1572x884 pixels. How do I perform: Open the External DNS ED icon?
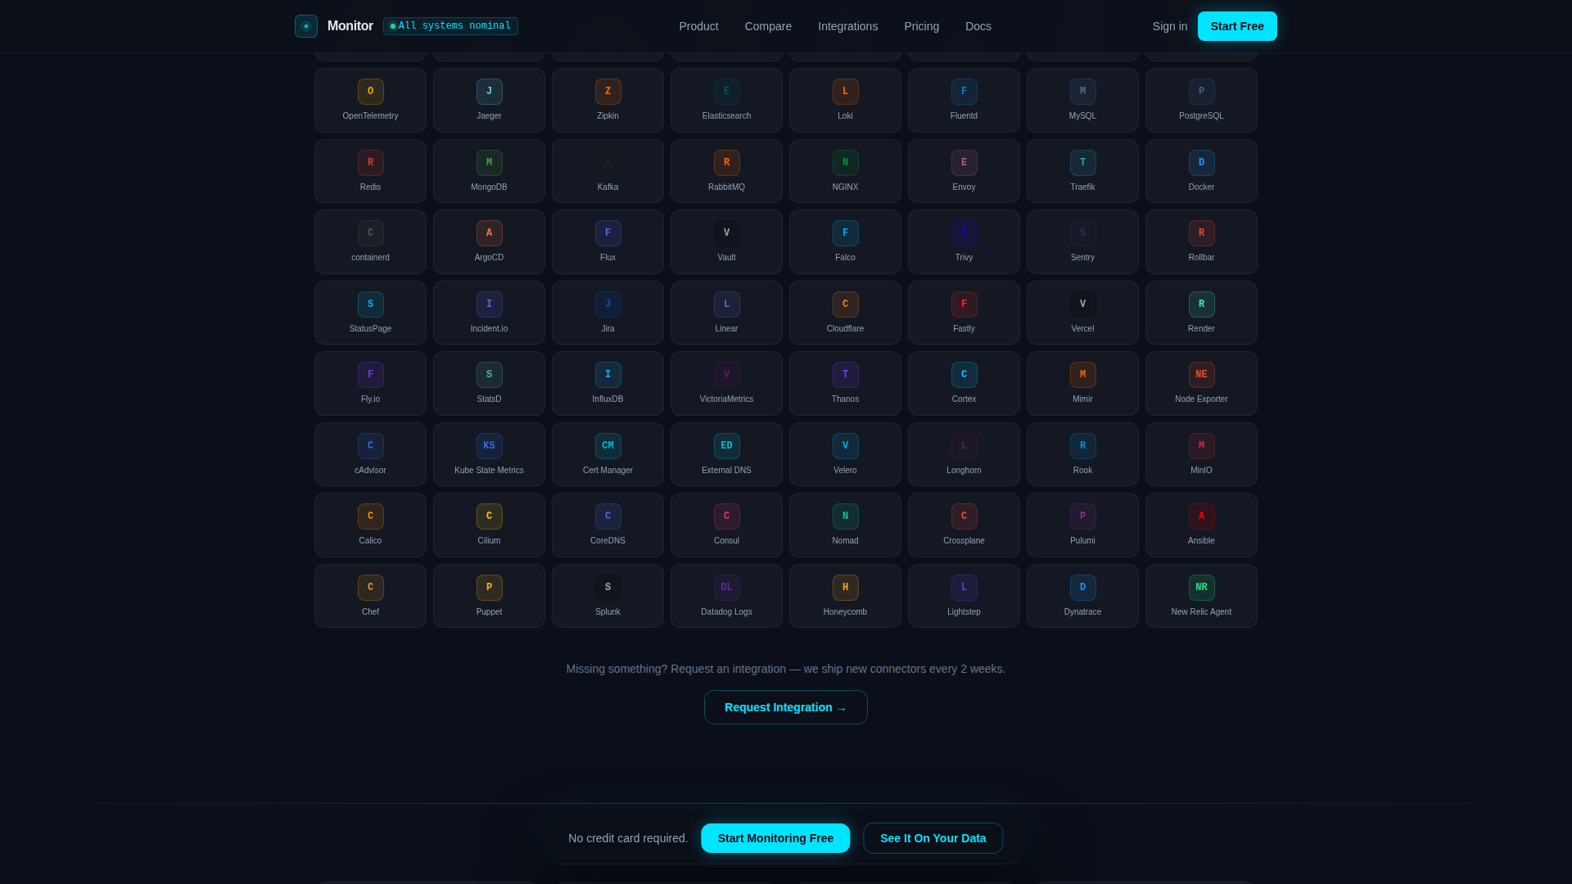pos(726,446)
